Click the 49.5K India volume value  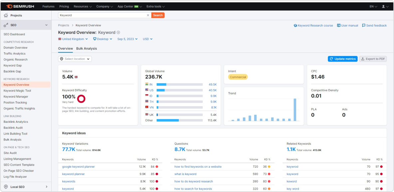pyautogui.click(x=212, y=85)
